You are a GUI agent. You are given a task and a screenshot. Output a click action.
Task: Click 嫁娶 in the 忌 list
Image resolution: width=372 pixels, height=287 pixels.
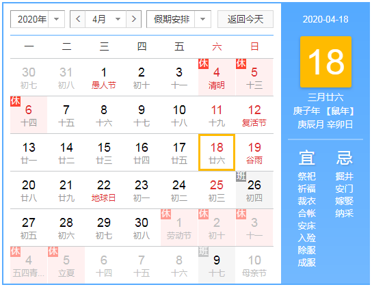coord(344,201)
